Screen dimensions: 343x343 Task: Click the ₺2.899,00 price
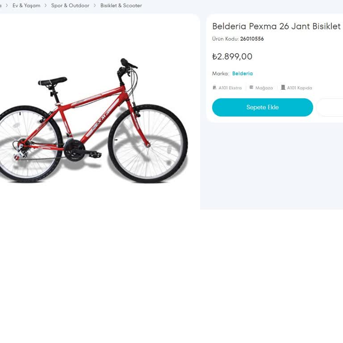tap(232, 57)
